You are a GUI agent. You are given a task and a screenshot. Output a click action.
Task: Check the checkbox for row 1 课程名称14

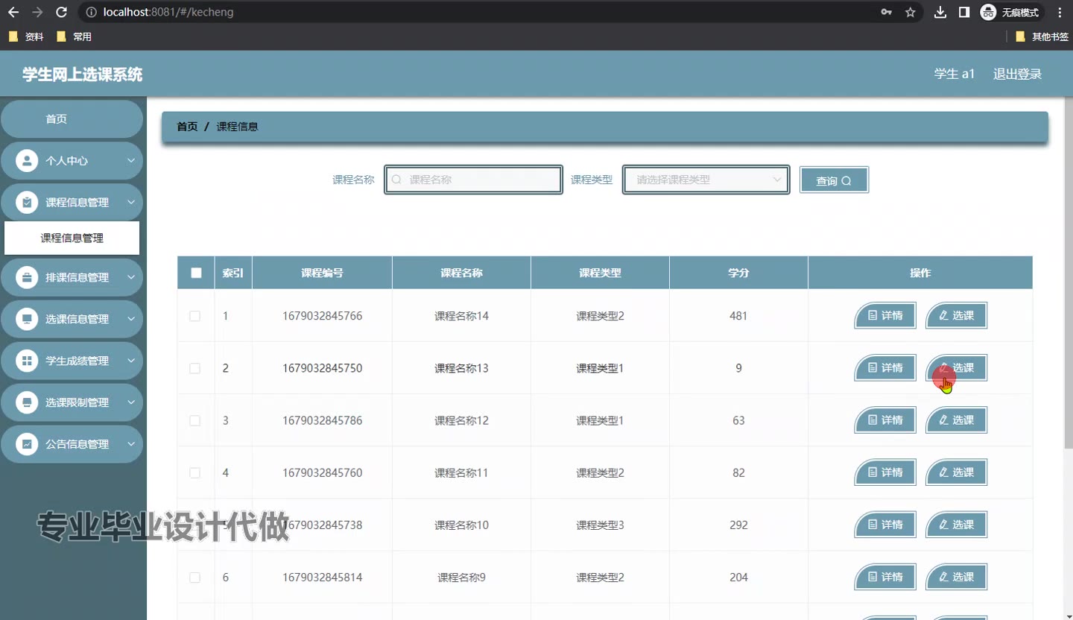195,316
